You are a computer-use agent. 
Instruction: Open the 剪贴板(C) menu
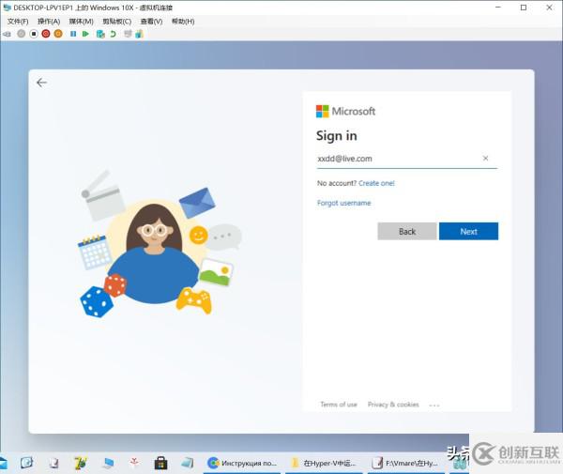coord(117,22)
